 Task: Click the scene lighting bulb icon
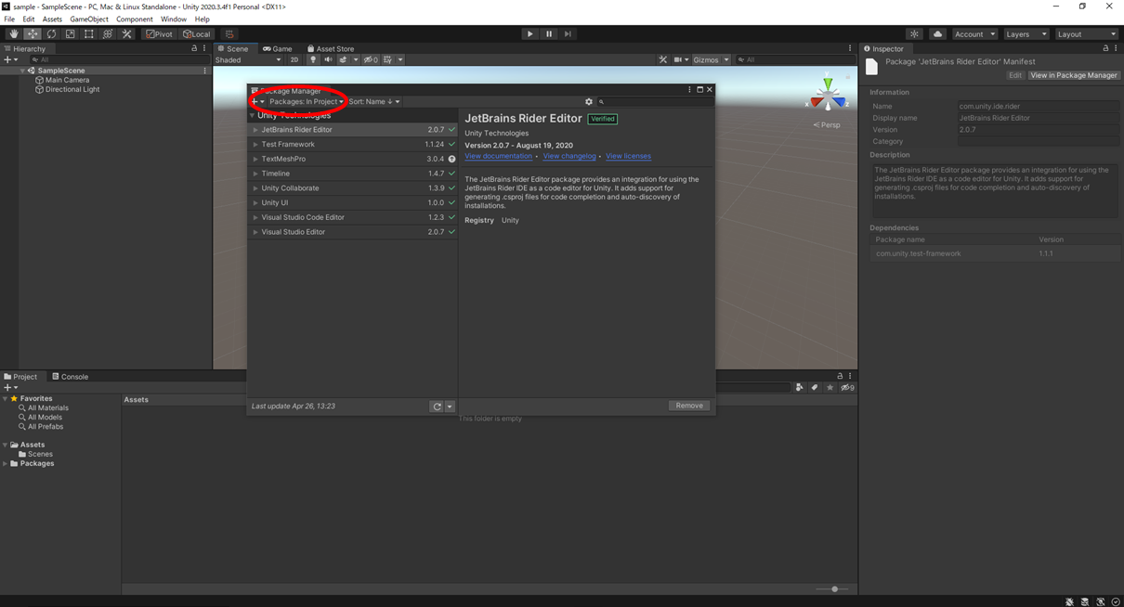[x=313, y=58]
